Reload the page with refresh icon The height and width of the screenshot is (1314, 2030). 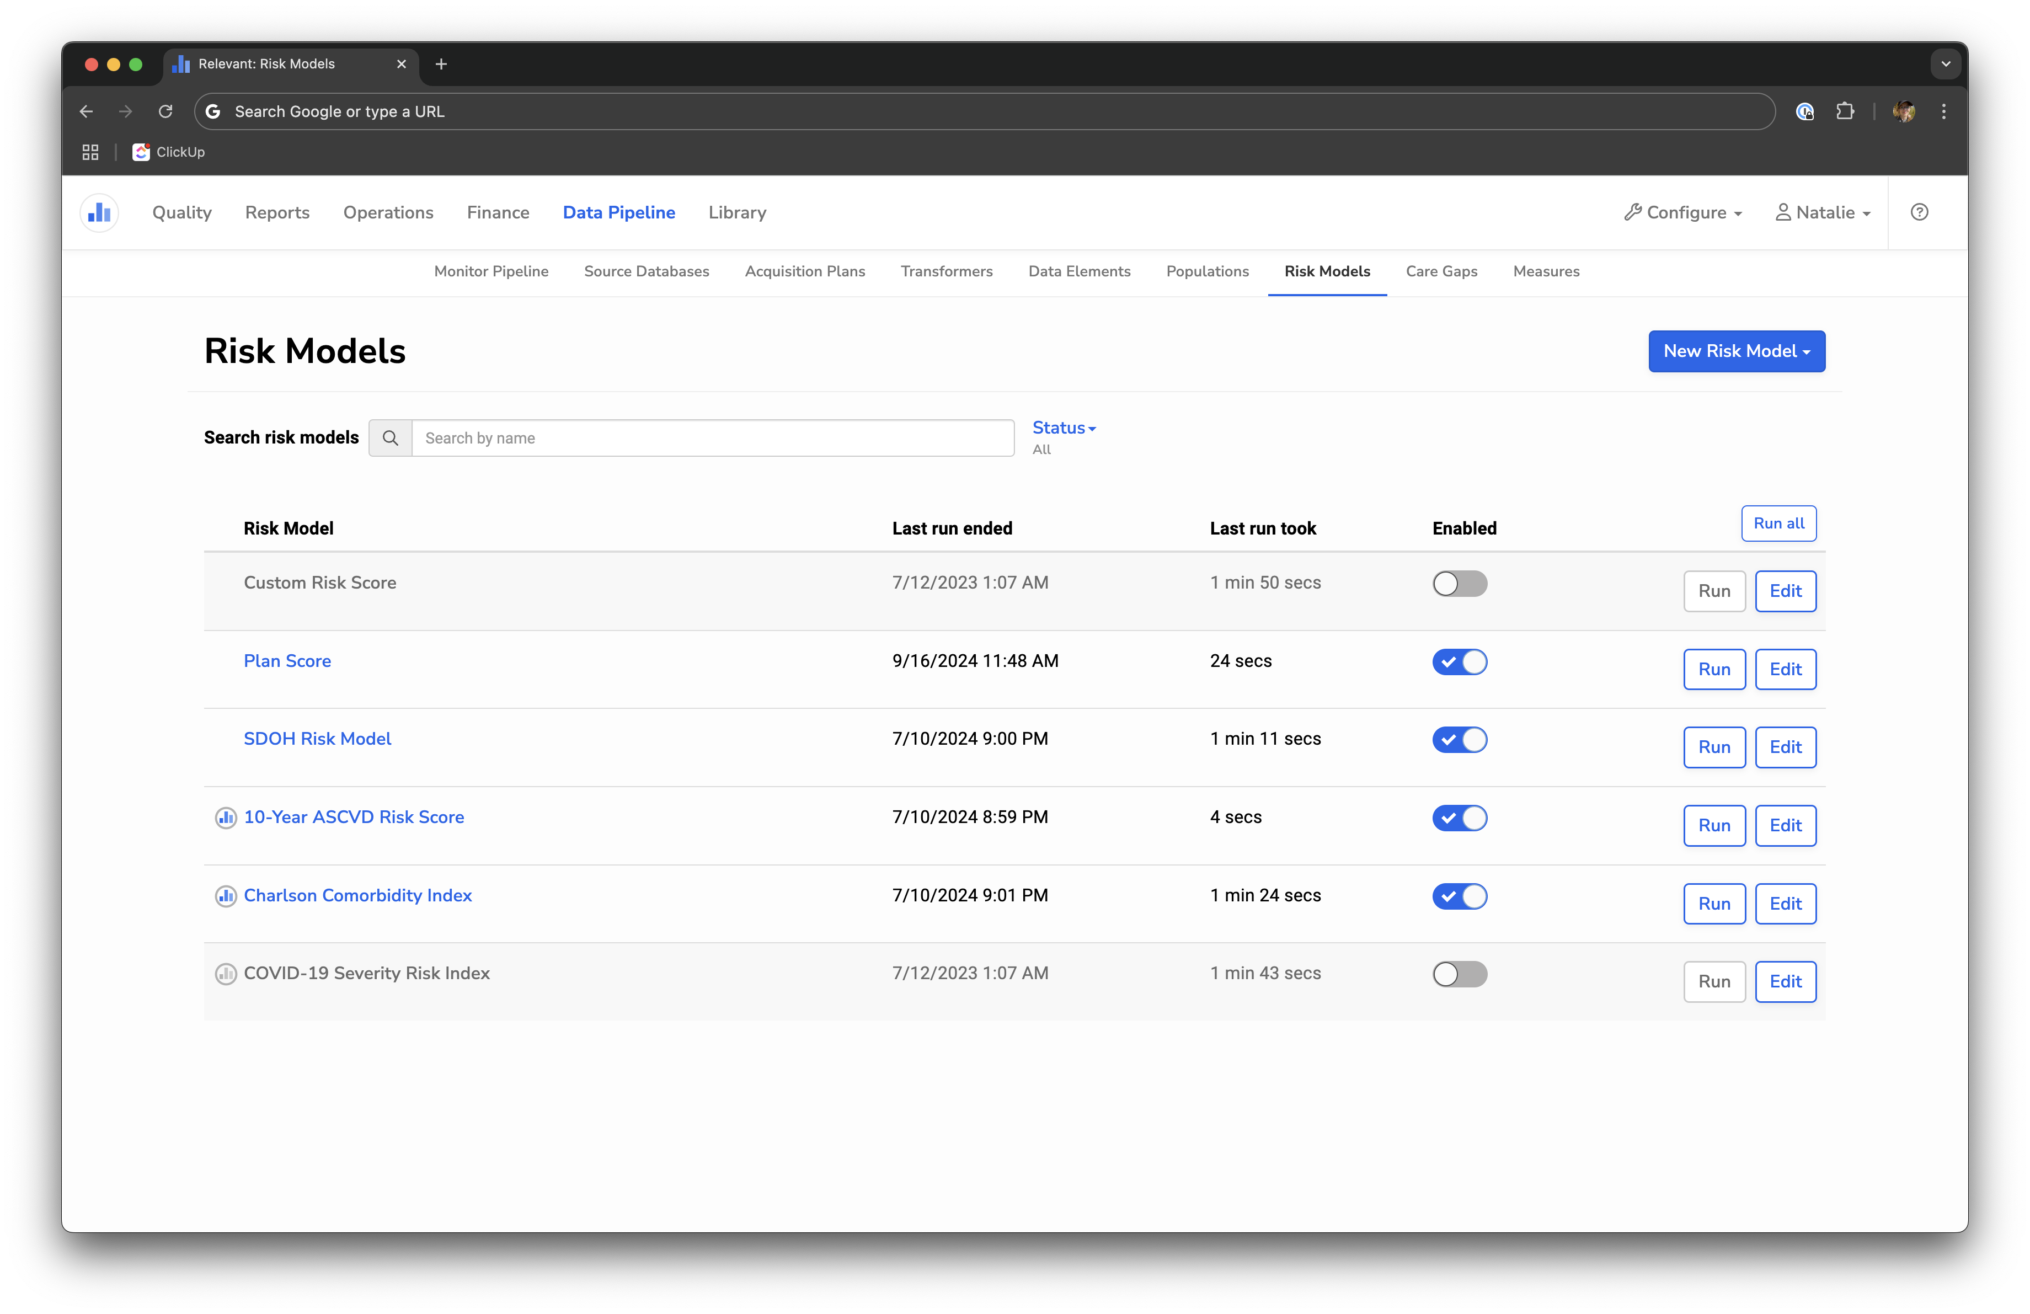(x=165, y=111)
